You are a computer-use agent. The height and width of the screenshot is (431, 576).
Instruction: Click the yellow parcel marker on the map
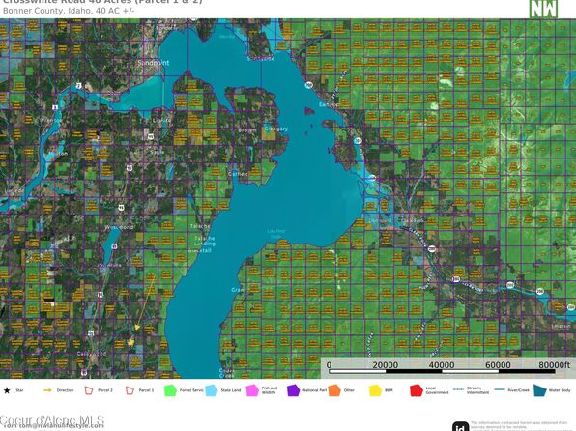131,342
